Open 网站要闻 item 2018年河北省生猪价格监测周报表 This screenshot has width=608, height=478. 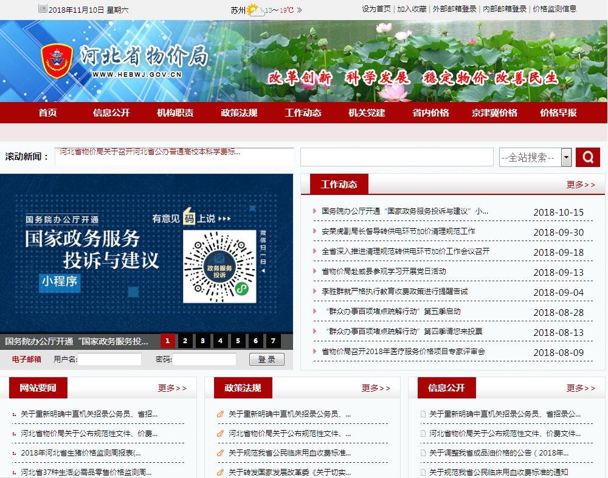pos(81,453)
